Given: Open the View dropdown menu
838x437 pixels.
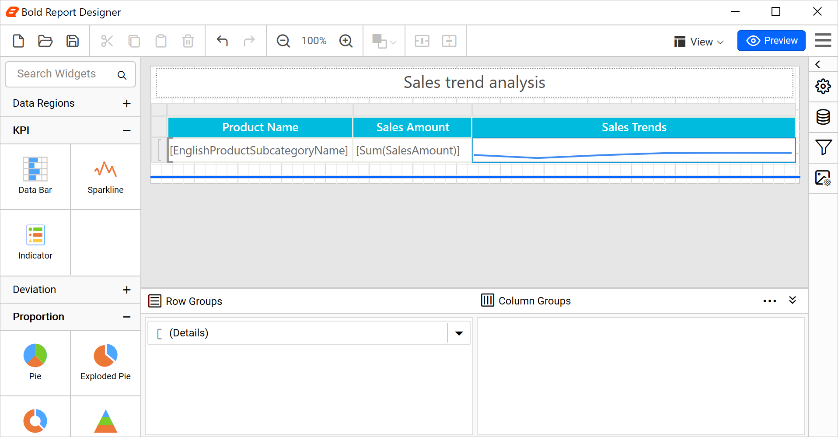Looking at the screenshot, I should 699,42.
